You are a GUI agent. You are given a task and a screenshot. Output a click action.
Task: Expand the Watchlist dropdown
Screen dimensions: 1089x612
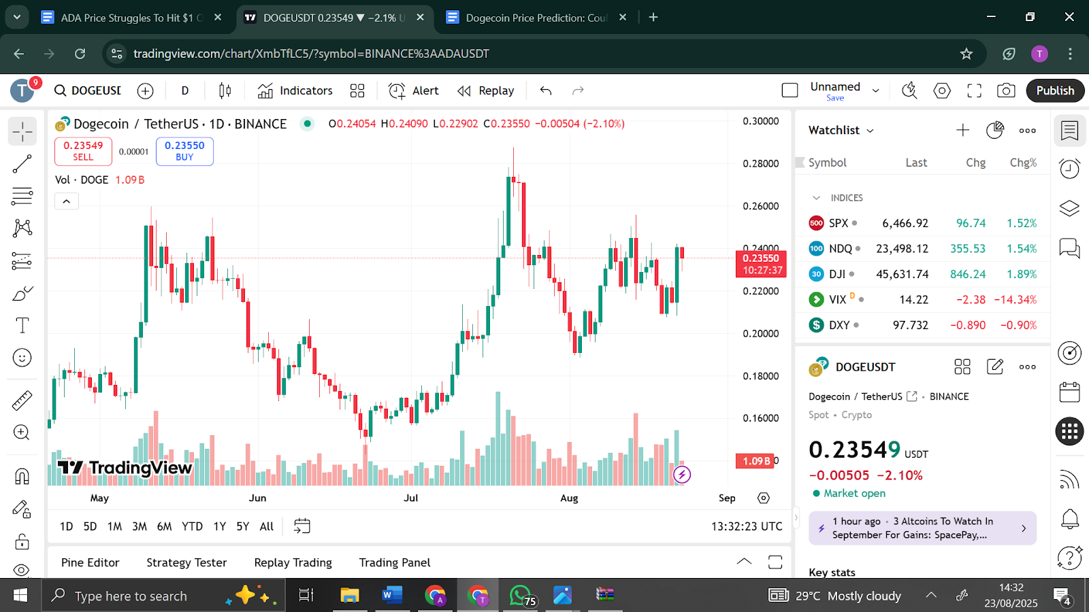tap(841, 130)
